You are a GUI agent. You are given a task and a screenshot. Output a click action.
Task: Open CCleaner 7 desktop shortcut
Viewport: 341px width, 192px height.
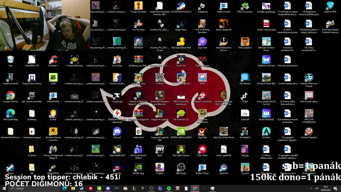[x=53, y=59]
